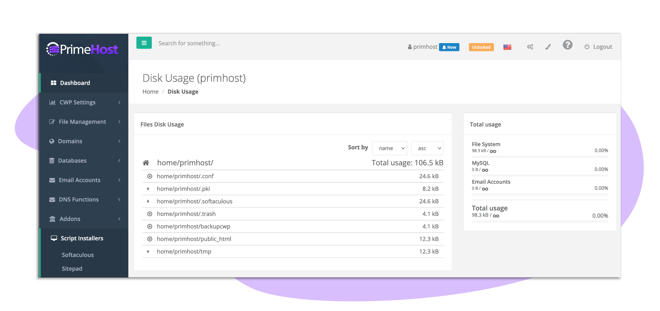
Task: Expand the home/primhost/.pki folder
Action: [x=148, y=189]
